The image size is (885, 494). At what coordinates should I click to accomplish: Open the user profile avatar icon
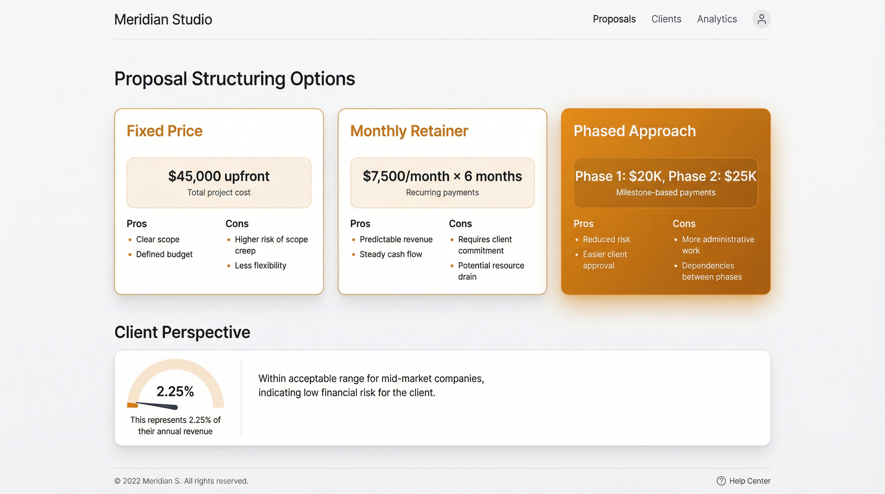click(761, 19)
